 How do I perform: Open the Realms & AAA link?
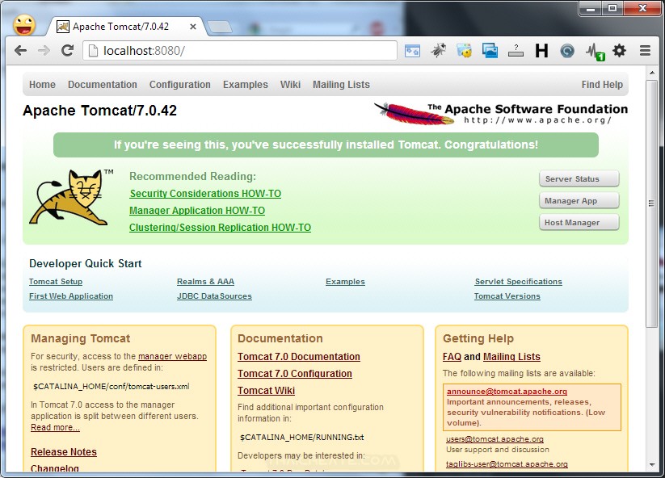(x=205, y=281)
